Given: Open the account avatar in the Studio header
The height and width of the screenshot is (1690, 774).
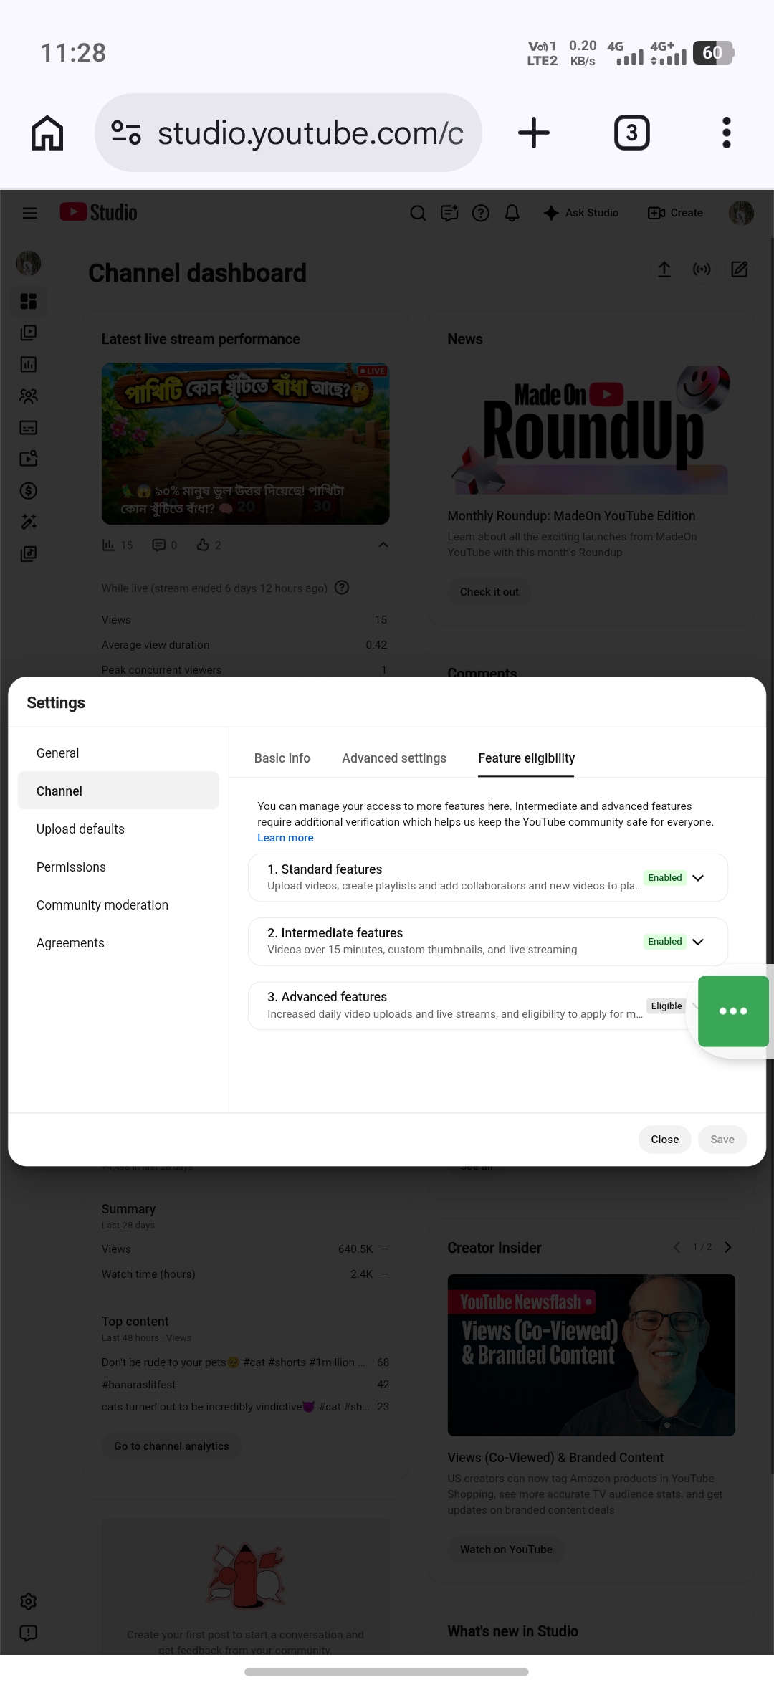Looking at the screenshot, I should pos(741,213).
